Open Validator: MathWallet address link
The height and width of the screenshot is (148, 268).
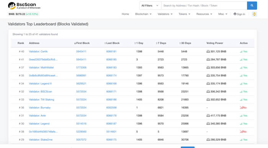coord(41,67)
